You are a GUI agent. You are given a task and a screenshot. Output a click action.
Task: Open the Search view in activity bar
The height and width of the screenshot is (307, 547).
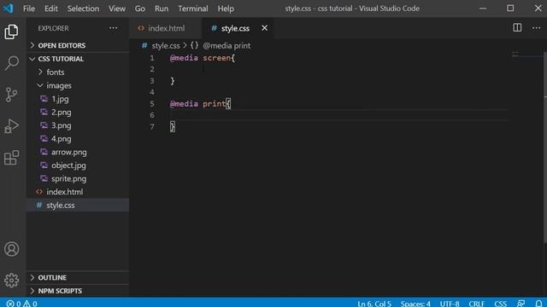[x=11, y=63]
